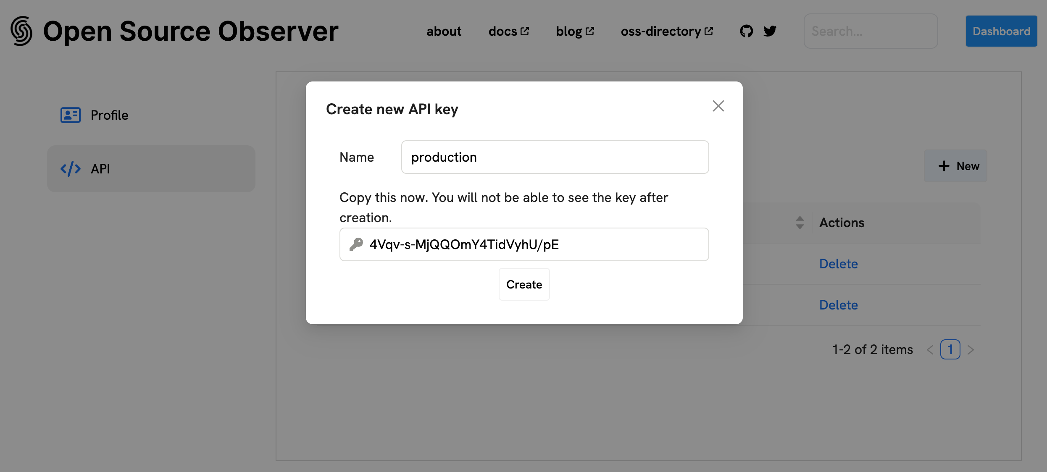This screenshot has width=1047, height=472.
Task: Click the API code icon in sidebar
Action: click(x=70, y=169)
